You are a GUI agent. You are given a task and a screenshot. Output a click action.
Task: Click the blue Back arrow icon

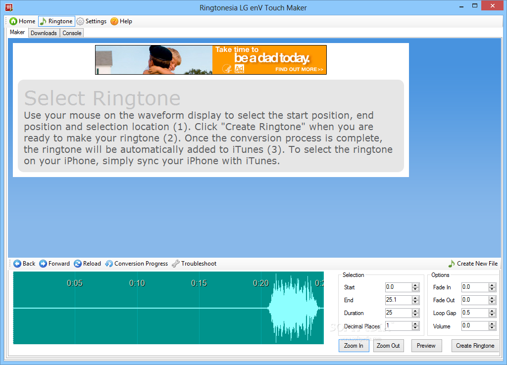tap(17, 264)
